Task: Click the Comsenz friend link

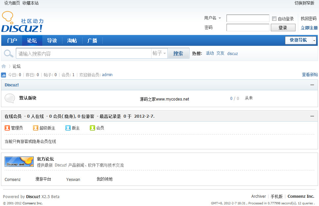Action: 13,179
